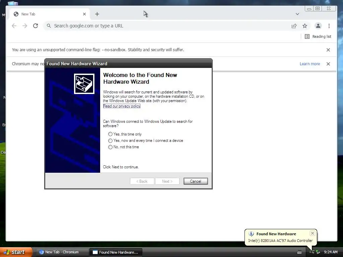The height and width of the screenshot is (257, 343).
Task: Bookmark this tab with the star
Action: 305,26
